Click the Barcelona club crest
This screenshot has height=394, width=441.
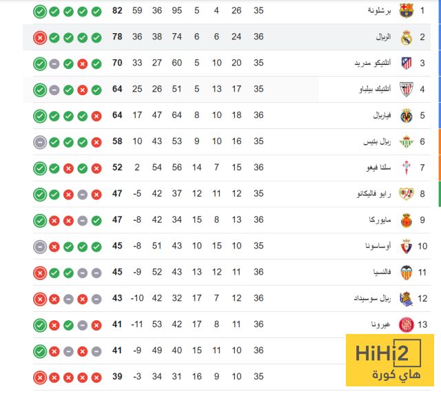click(x=406, y=11)
